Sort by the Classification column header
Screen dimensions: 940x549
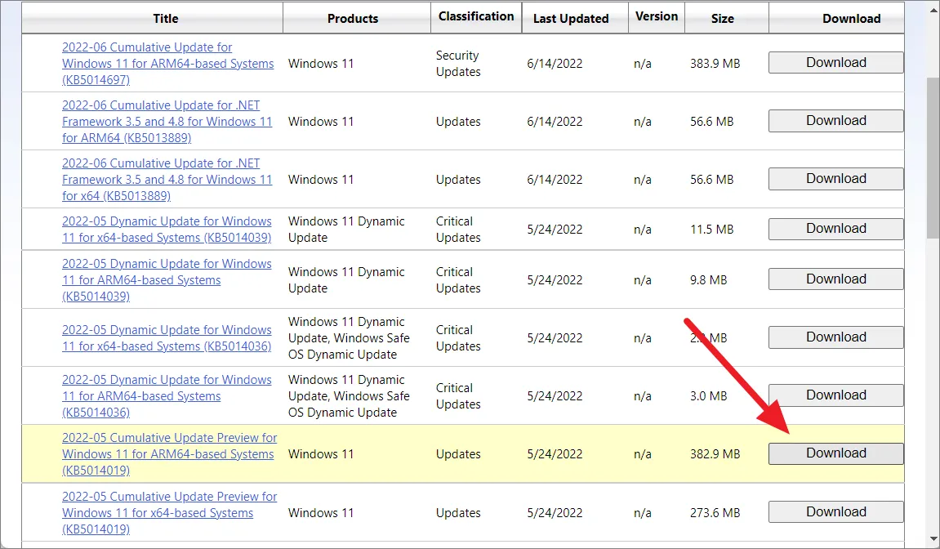(476, 16)
